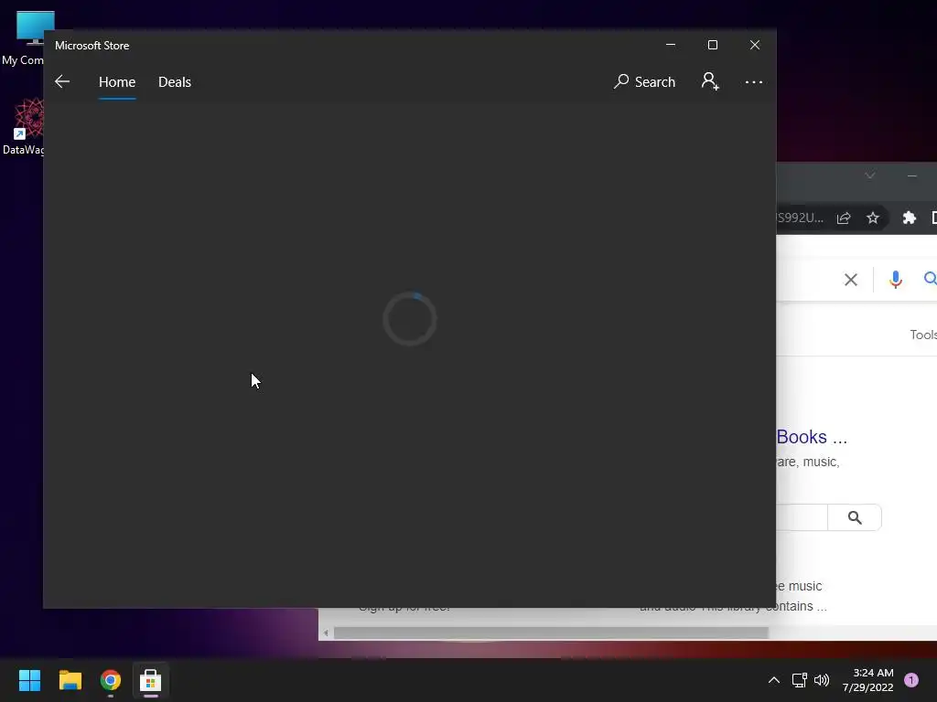Clear the Google search box
This screenshot has width=937, height=702.
[851, 280]
